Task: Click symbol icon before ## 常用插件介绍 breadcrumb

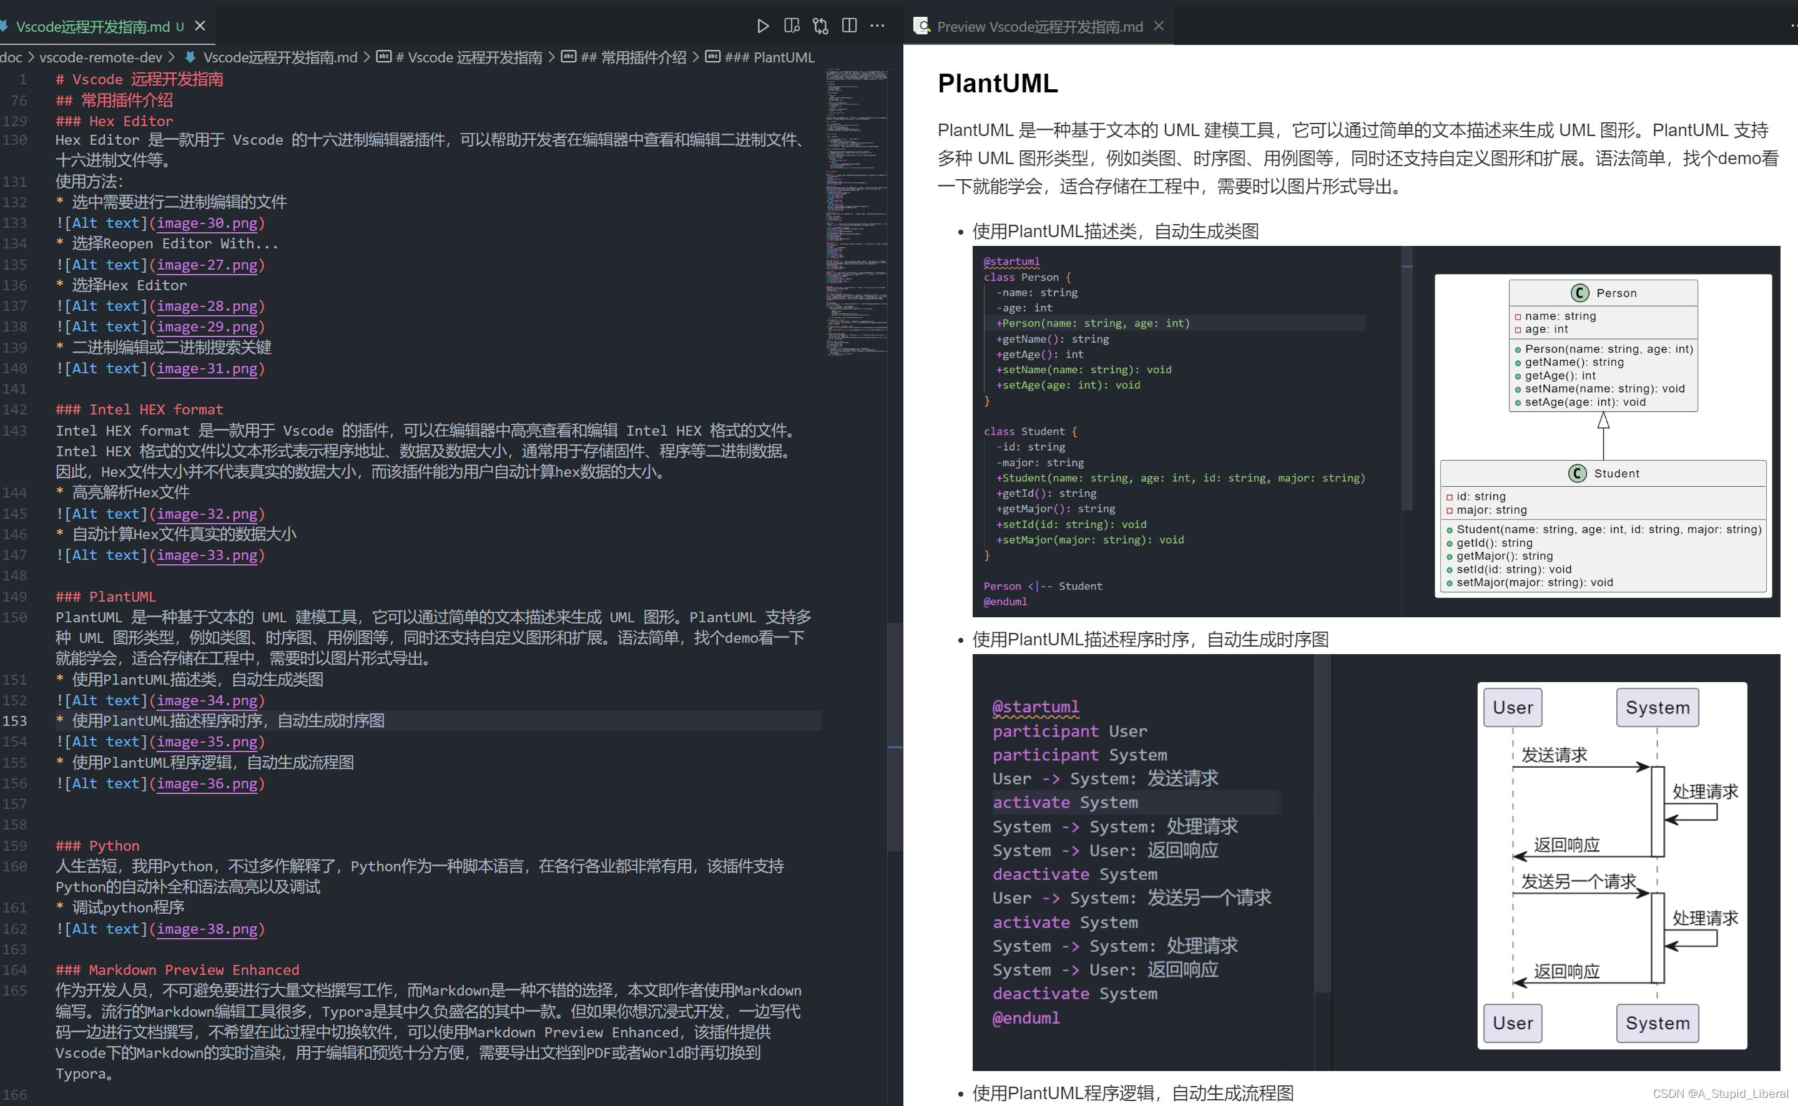Action: [x=568, y=57]
